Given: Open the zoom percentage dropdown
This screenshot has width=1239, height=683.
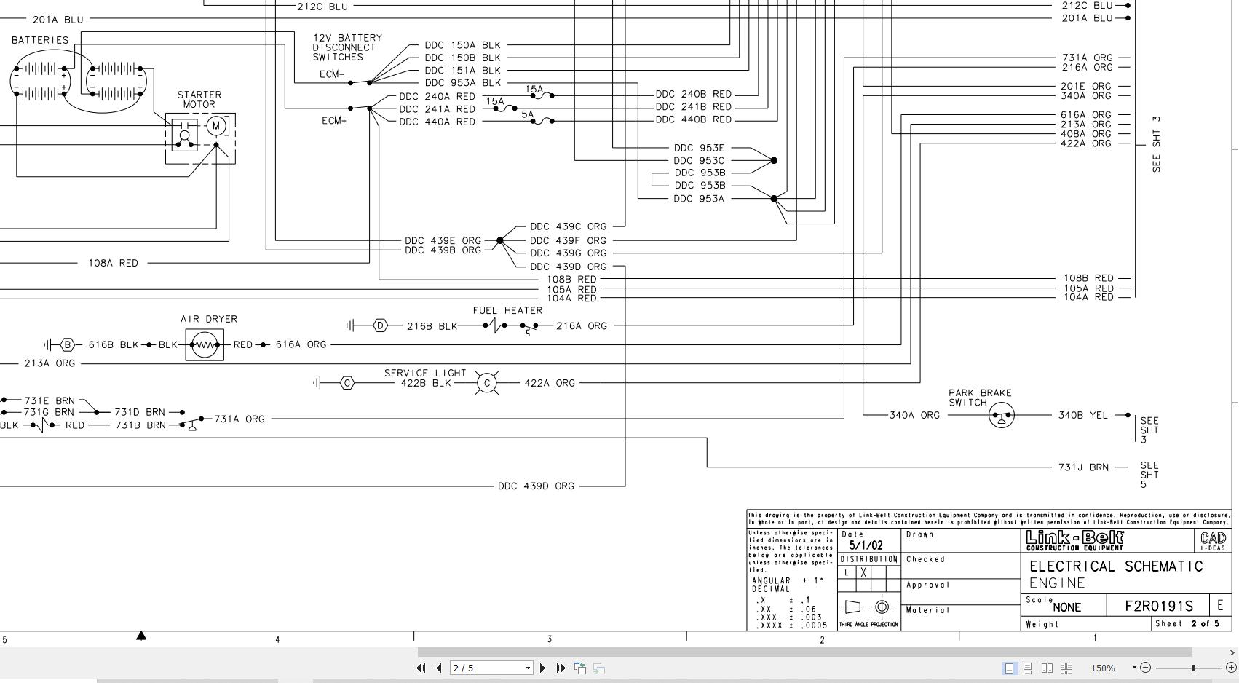Looking at the screenshot, I should point(1134,666).
